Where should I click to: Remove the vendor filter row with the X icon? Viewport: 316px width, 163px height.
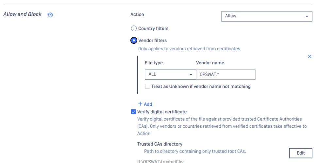click(x=309, y=57)
